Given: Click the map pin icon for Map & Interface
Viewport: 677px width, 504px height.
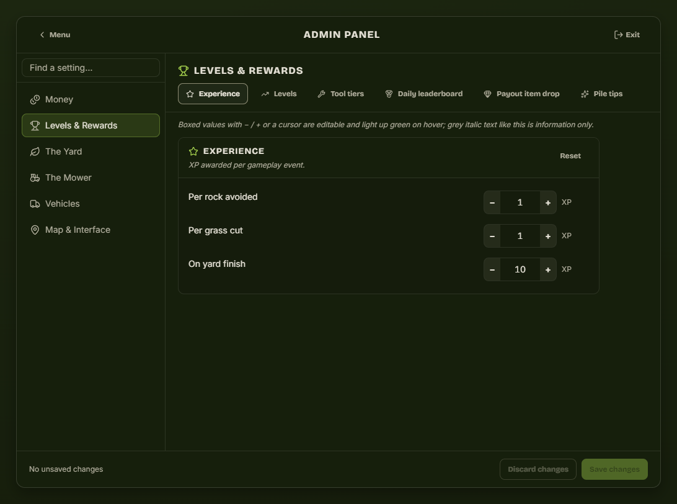Looking at the screenshot, I should [x=35, y=230].
